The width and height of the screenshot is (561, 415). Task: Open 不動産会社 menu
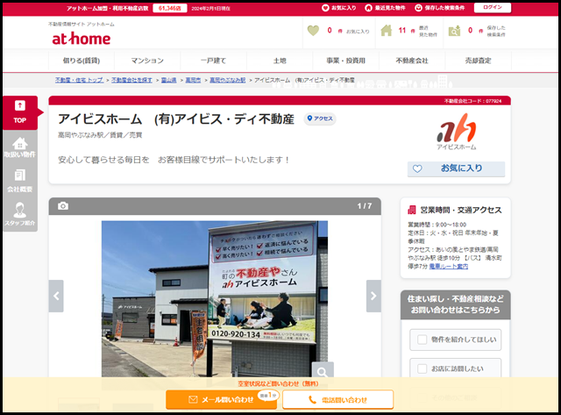(412, 61)
